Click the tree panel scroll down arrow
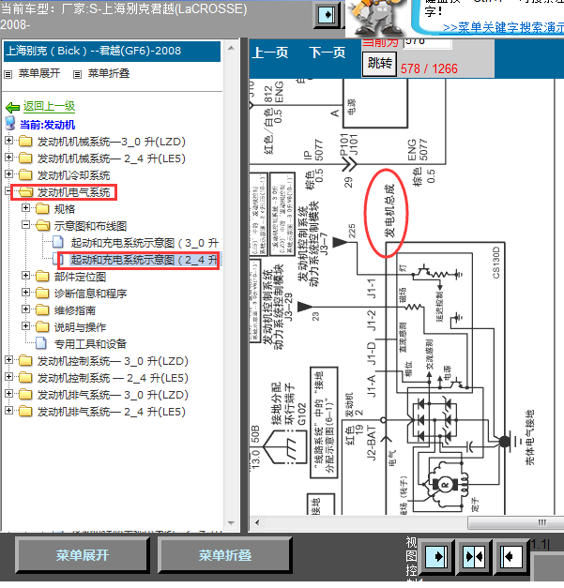Screen dimensions: 564x588 pos(231,523)
